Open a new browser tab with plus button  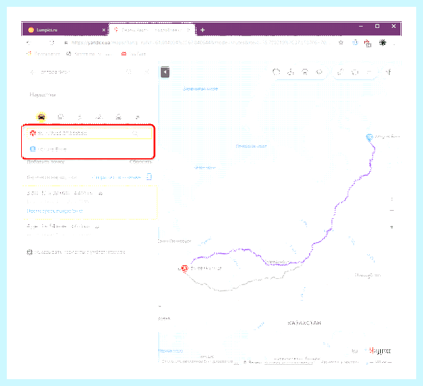tap(203, 30)
